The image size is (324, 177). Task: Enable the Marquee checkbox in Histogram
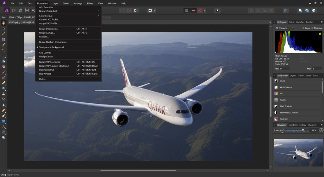point(312,28)
